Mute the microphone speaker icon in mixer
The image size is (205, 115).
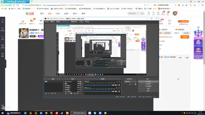[116, 91]
